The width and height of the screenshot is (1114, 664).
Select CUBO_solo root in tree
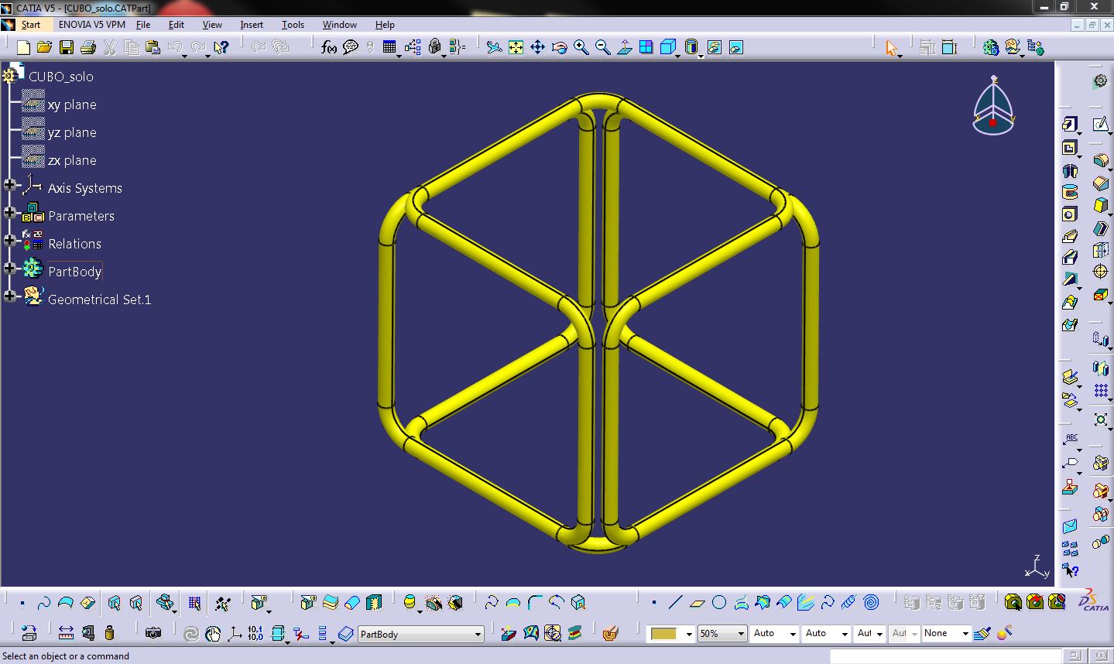(x=60, y=77)
